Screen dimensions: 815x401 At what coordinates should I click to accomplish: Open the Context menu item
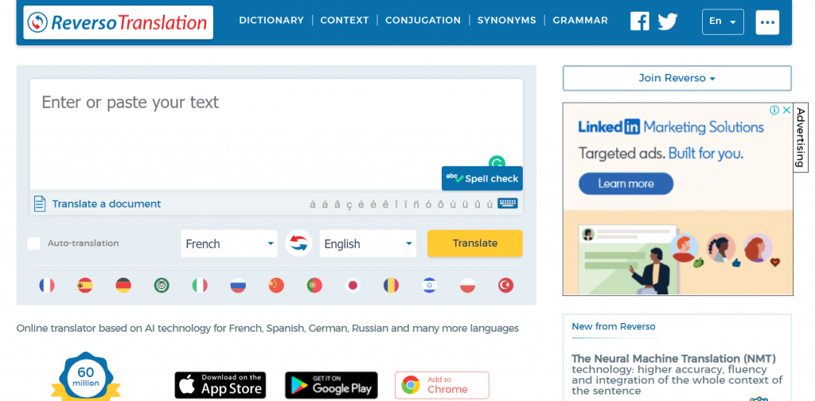(x=345, y=20)
